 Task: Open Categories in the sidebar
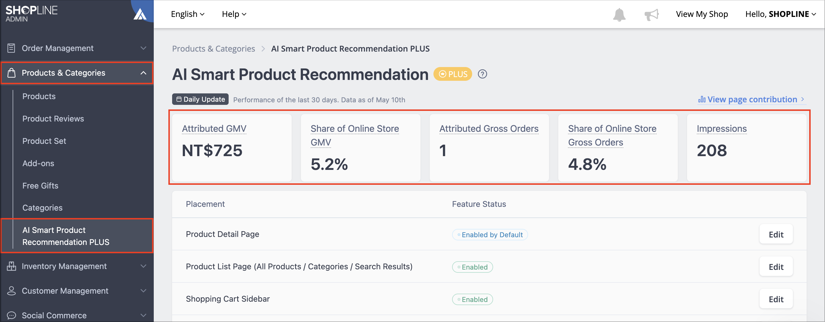click(x=42, y=208)
